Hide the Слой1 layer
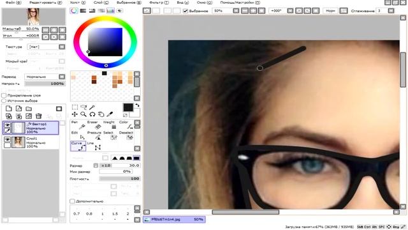 point(7,139)
